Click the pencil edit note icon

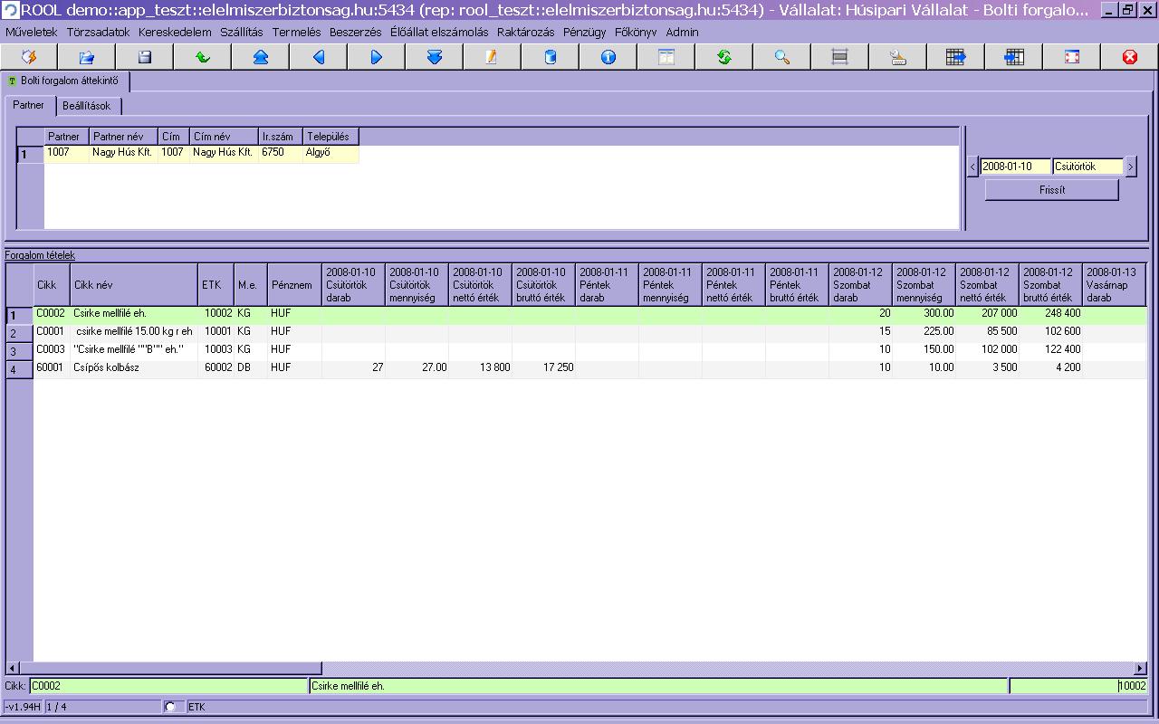492,57
